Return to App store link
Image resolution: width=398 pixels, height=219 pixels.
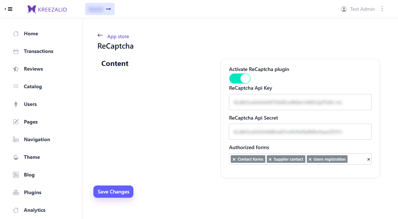click(118, 36)
